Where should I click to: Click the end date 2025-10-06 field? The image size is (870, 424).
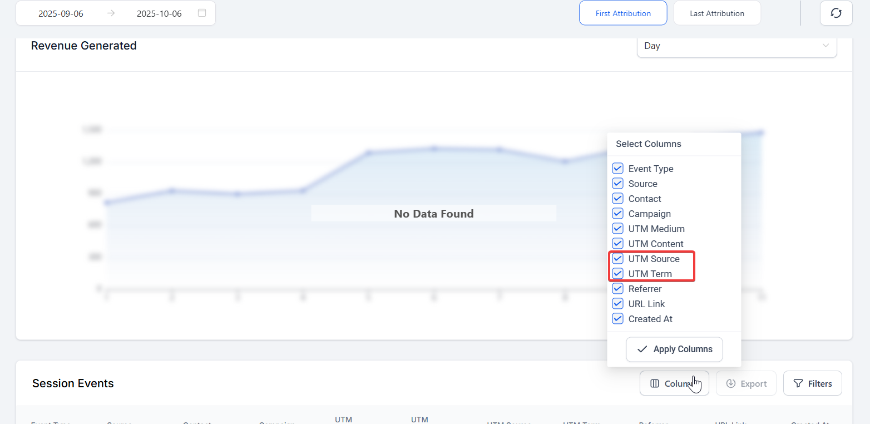[x=159, y=13]
